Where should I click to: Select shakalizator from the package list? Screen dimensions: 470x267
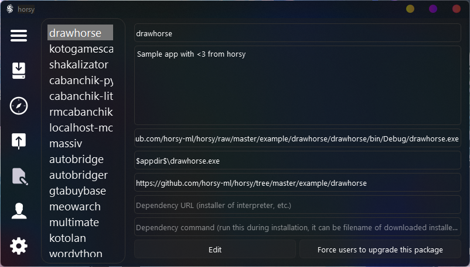tap(79, 64)
